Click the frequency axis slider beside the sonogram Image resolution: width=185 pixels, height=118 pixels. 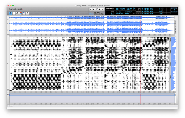click(170, 64)
